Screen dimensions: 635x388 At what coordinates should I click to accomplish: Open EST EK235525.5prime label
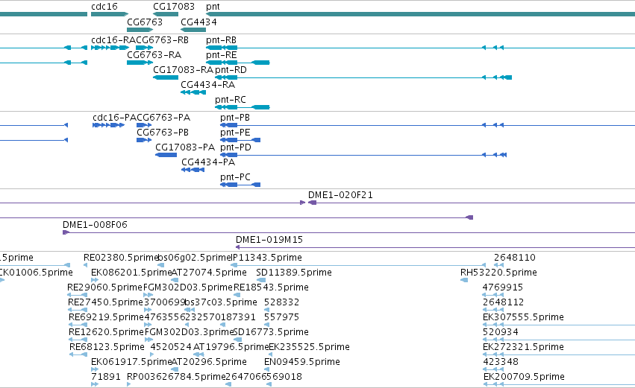click(309, 348)
